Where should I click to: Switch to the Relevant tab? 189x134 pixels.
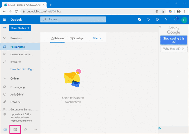[58, 38]
